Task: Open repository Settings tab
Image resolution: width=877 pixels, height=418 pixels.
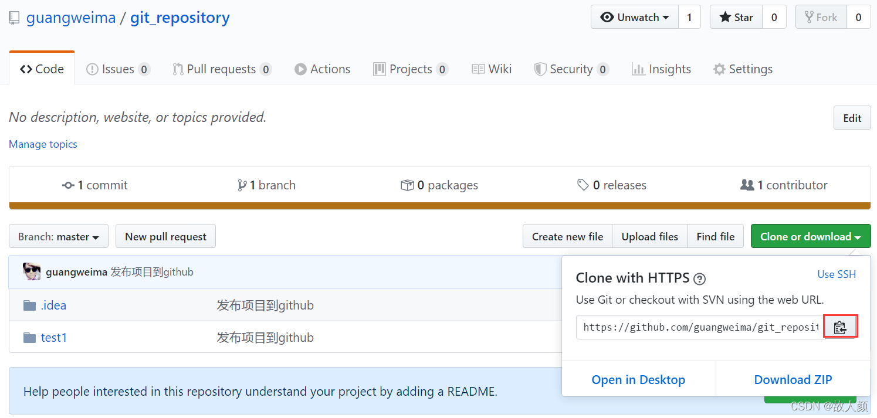Action: coord(743,69)
